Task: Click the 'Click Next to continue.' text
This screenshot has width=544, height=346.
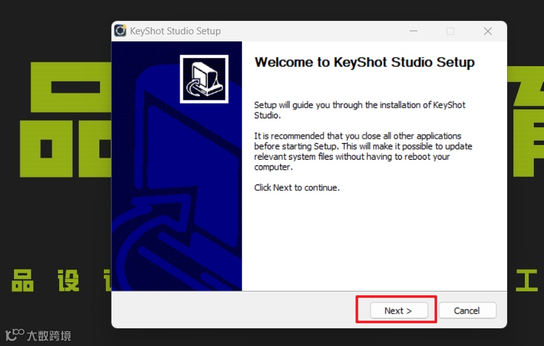Action: point(297,188)
